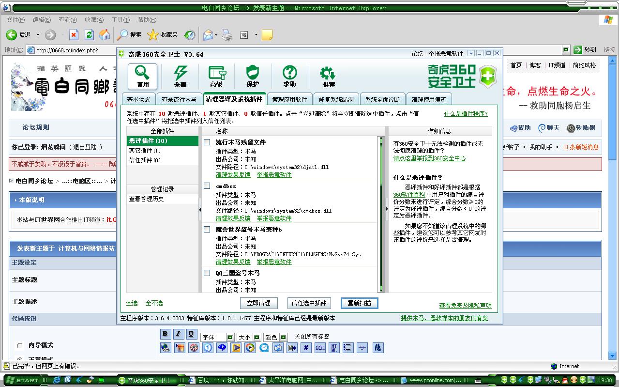Open the 高级 advanced tools icon

click(216, 76)
